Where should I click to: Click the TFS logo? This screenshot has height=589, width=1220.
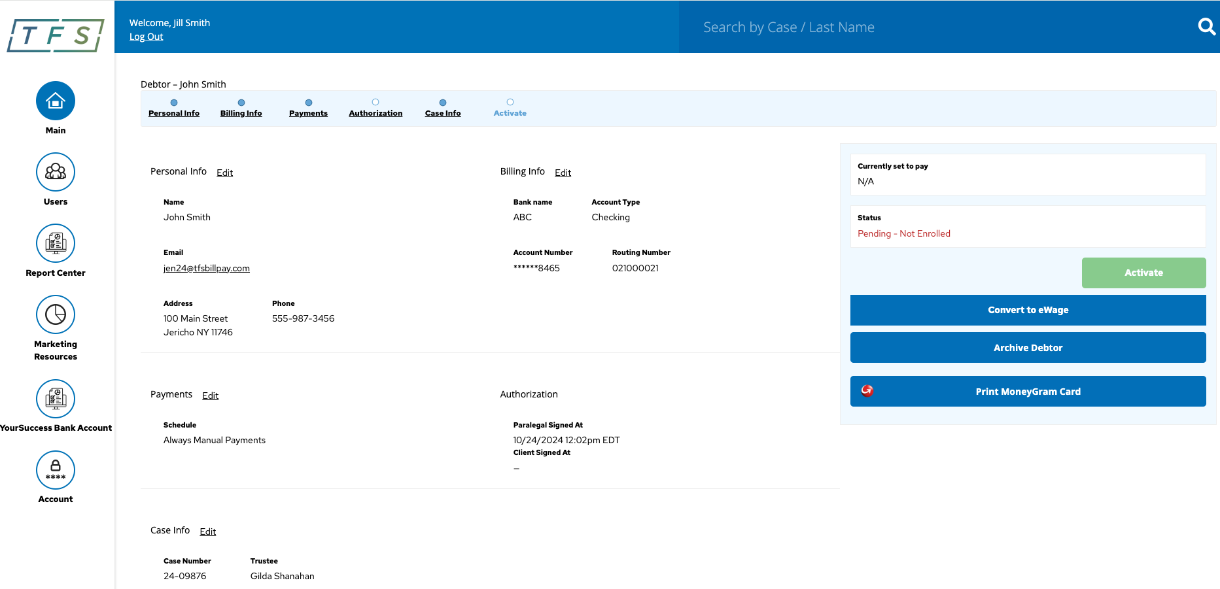[x=56, y=35]
